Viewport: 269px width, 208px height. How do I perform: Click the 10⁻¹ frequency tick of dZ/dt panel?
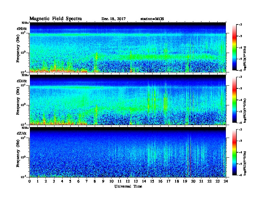tap(23, 177)
